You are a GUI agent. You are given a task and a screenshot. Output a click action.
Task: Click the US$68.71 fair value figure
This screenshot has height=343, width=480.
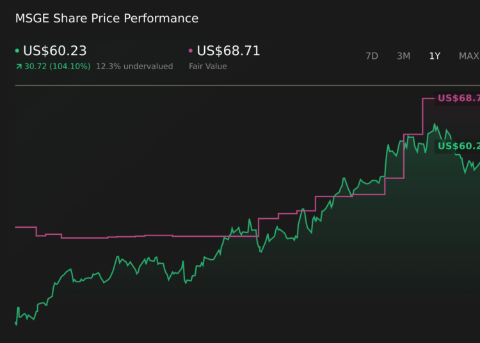228,51
